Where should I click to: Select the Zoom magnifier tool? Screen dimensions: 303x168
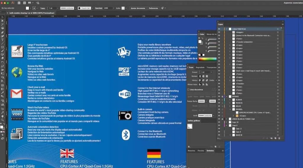(2, 120)
